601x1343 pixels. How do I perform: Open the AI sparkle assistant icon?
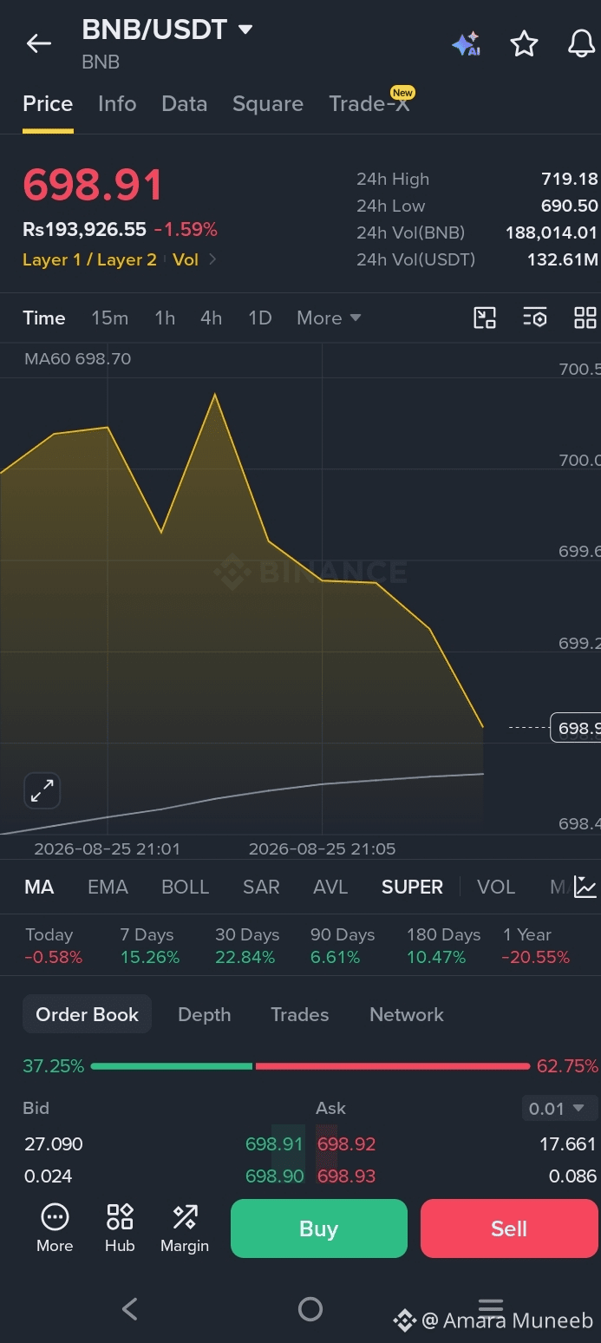466,44
